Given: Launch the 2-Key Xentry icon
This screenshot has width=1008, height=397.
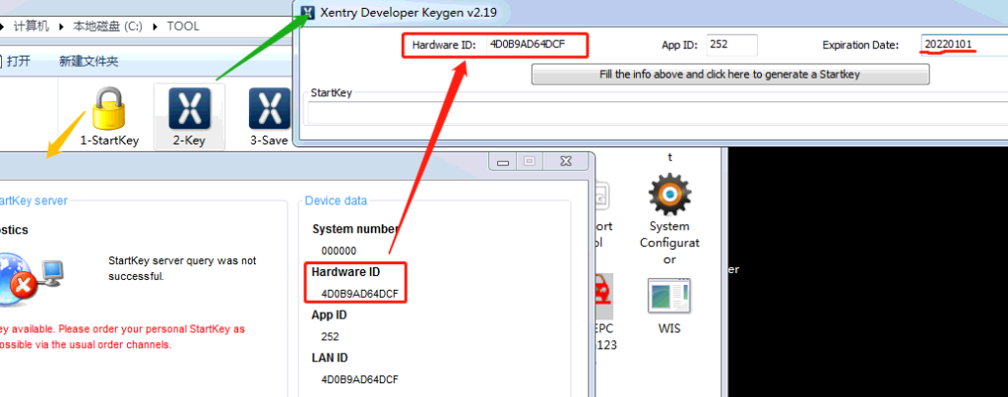Looking at the screenshot, I should coord(188,111).
